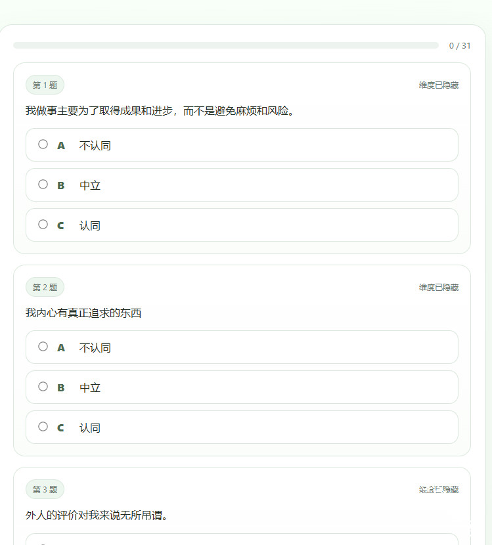Click '维度已隐藏' label on question 2
Image resolution: width=492 pixels, height=545 pixels.
tap(439, 288)
